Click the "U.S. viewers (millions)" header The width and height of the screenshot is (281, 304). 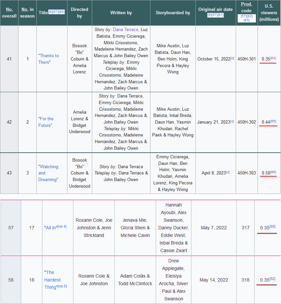pos(269,13)
